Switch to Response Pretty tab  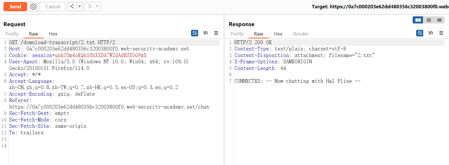[237, 34]
